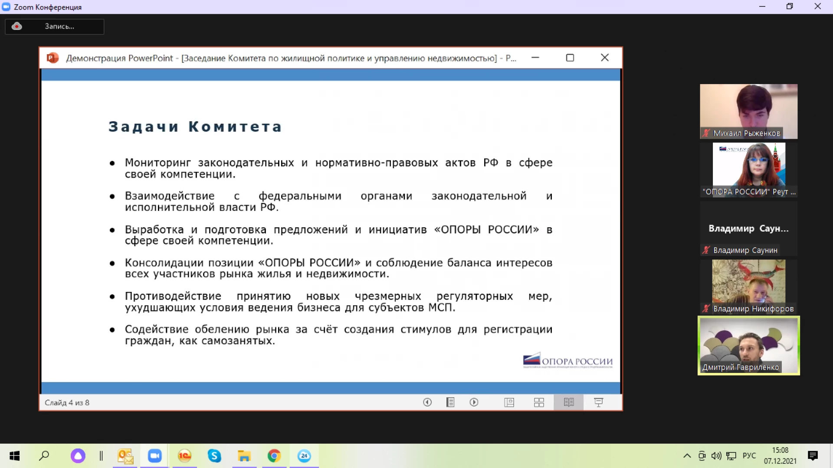This screenshot has height=468, width=833.
Task: Open the Bitrix24 taskbar icon
Action: 304,456
